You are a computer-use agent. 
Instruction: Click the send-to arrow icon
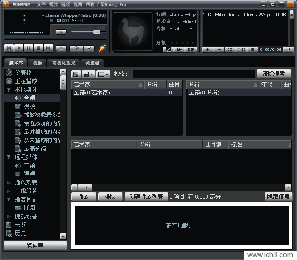180,49
